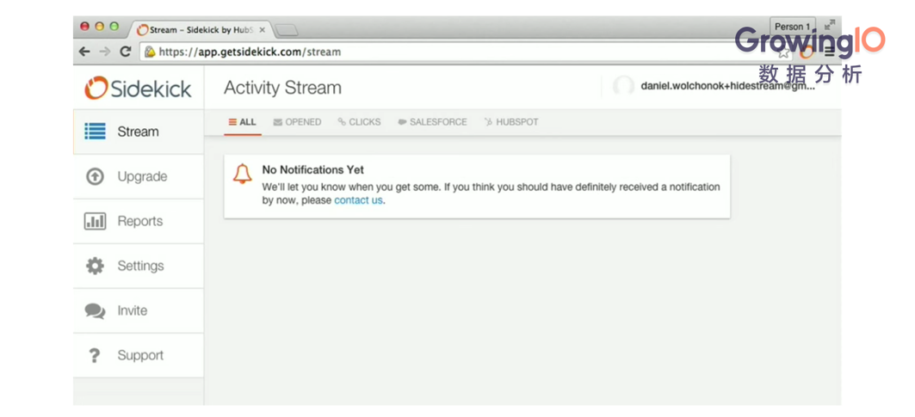Switch to the SALESFORCE filter tab
Image resolution: width=915 pixels, height=417 pixels.
point(432,122)
